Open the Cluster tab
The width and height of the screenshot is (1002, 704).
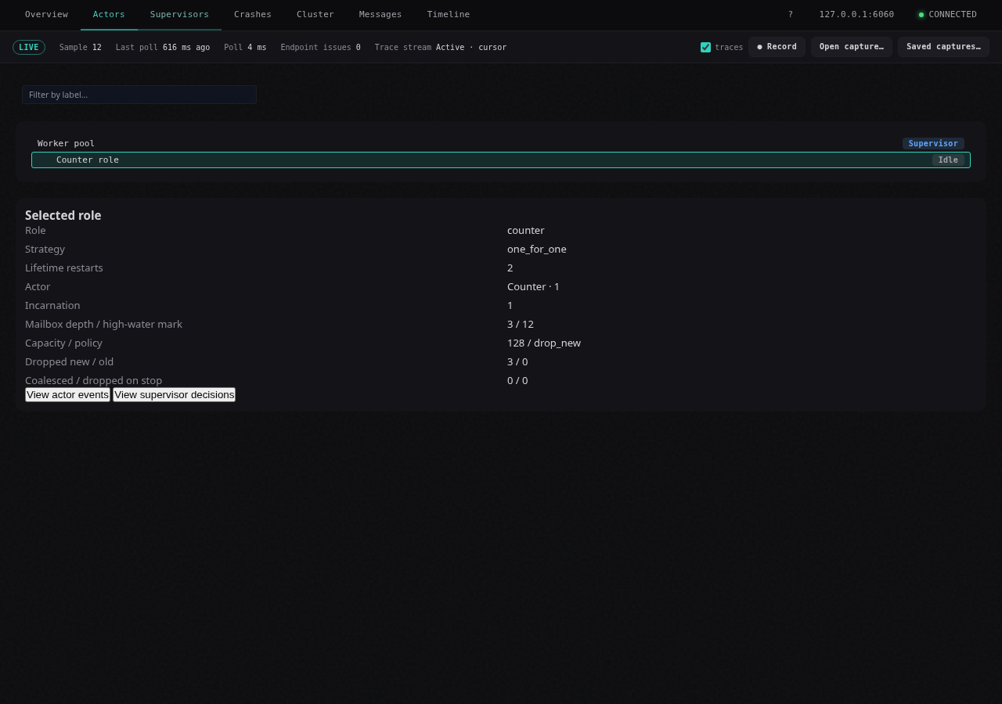[315, 15]
